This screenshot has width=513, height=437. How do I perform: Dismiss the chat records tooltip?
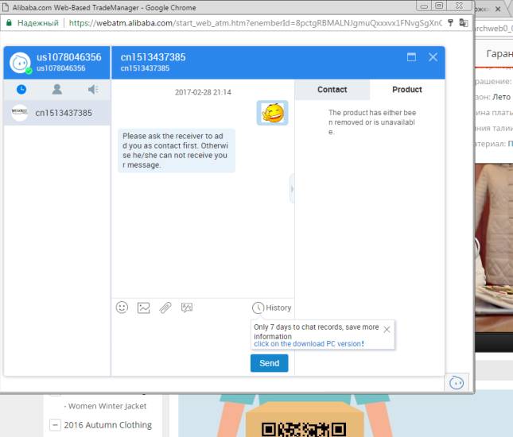click(x=387, y=329)
